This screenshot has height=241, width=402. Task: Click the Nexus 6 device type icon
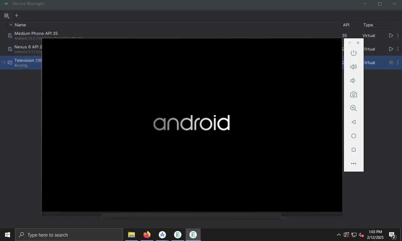point(10,49)
